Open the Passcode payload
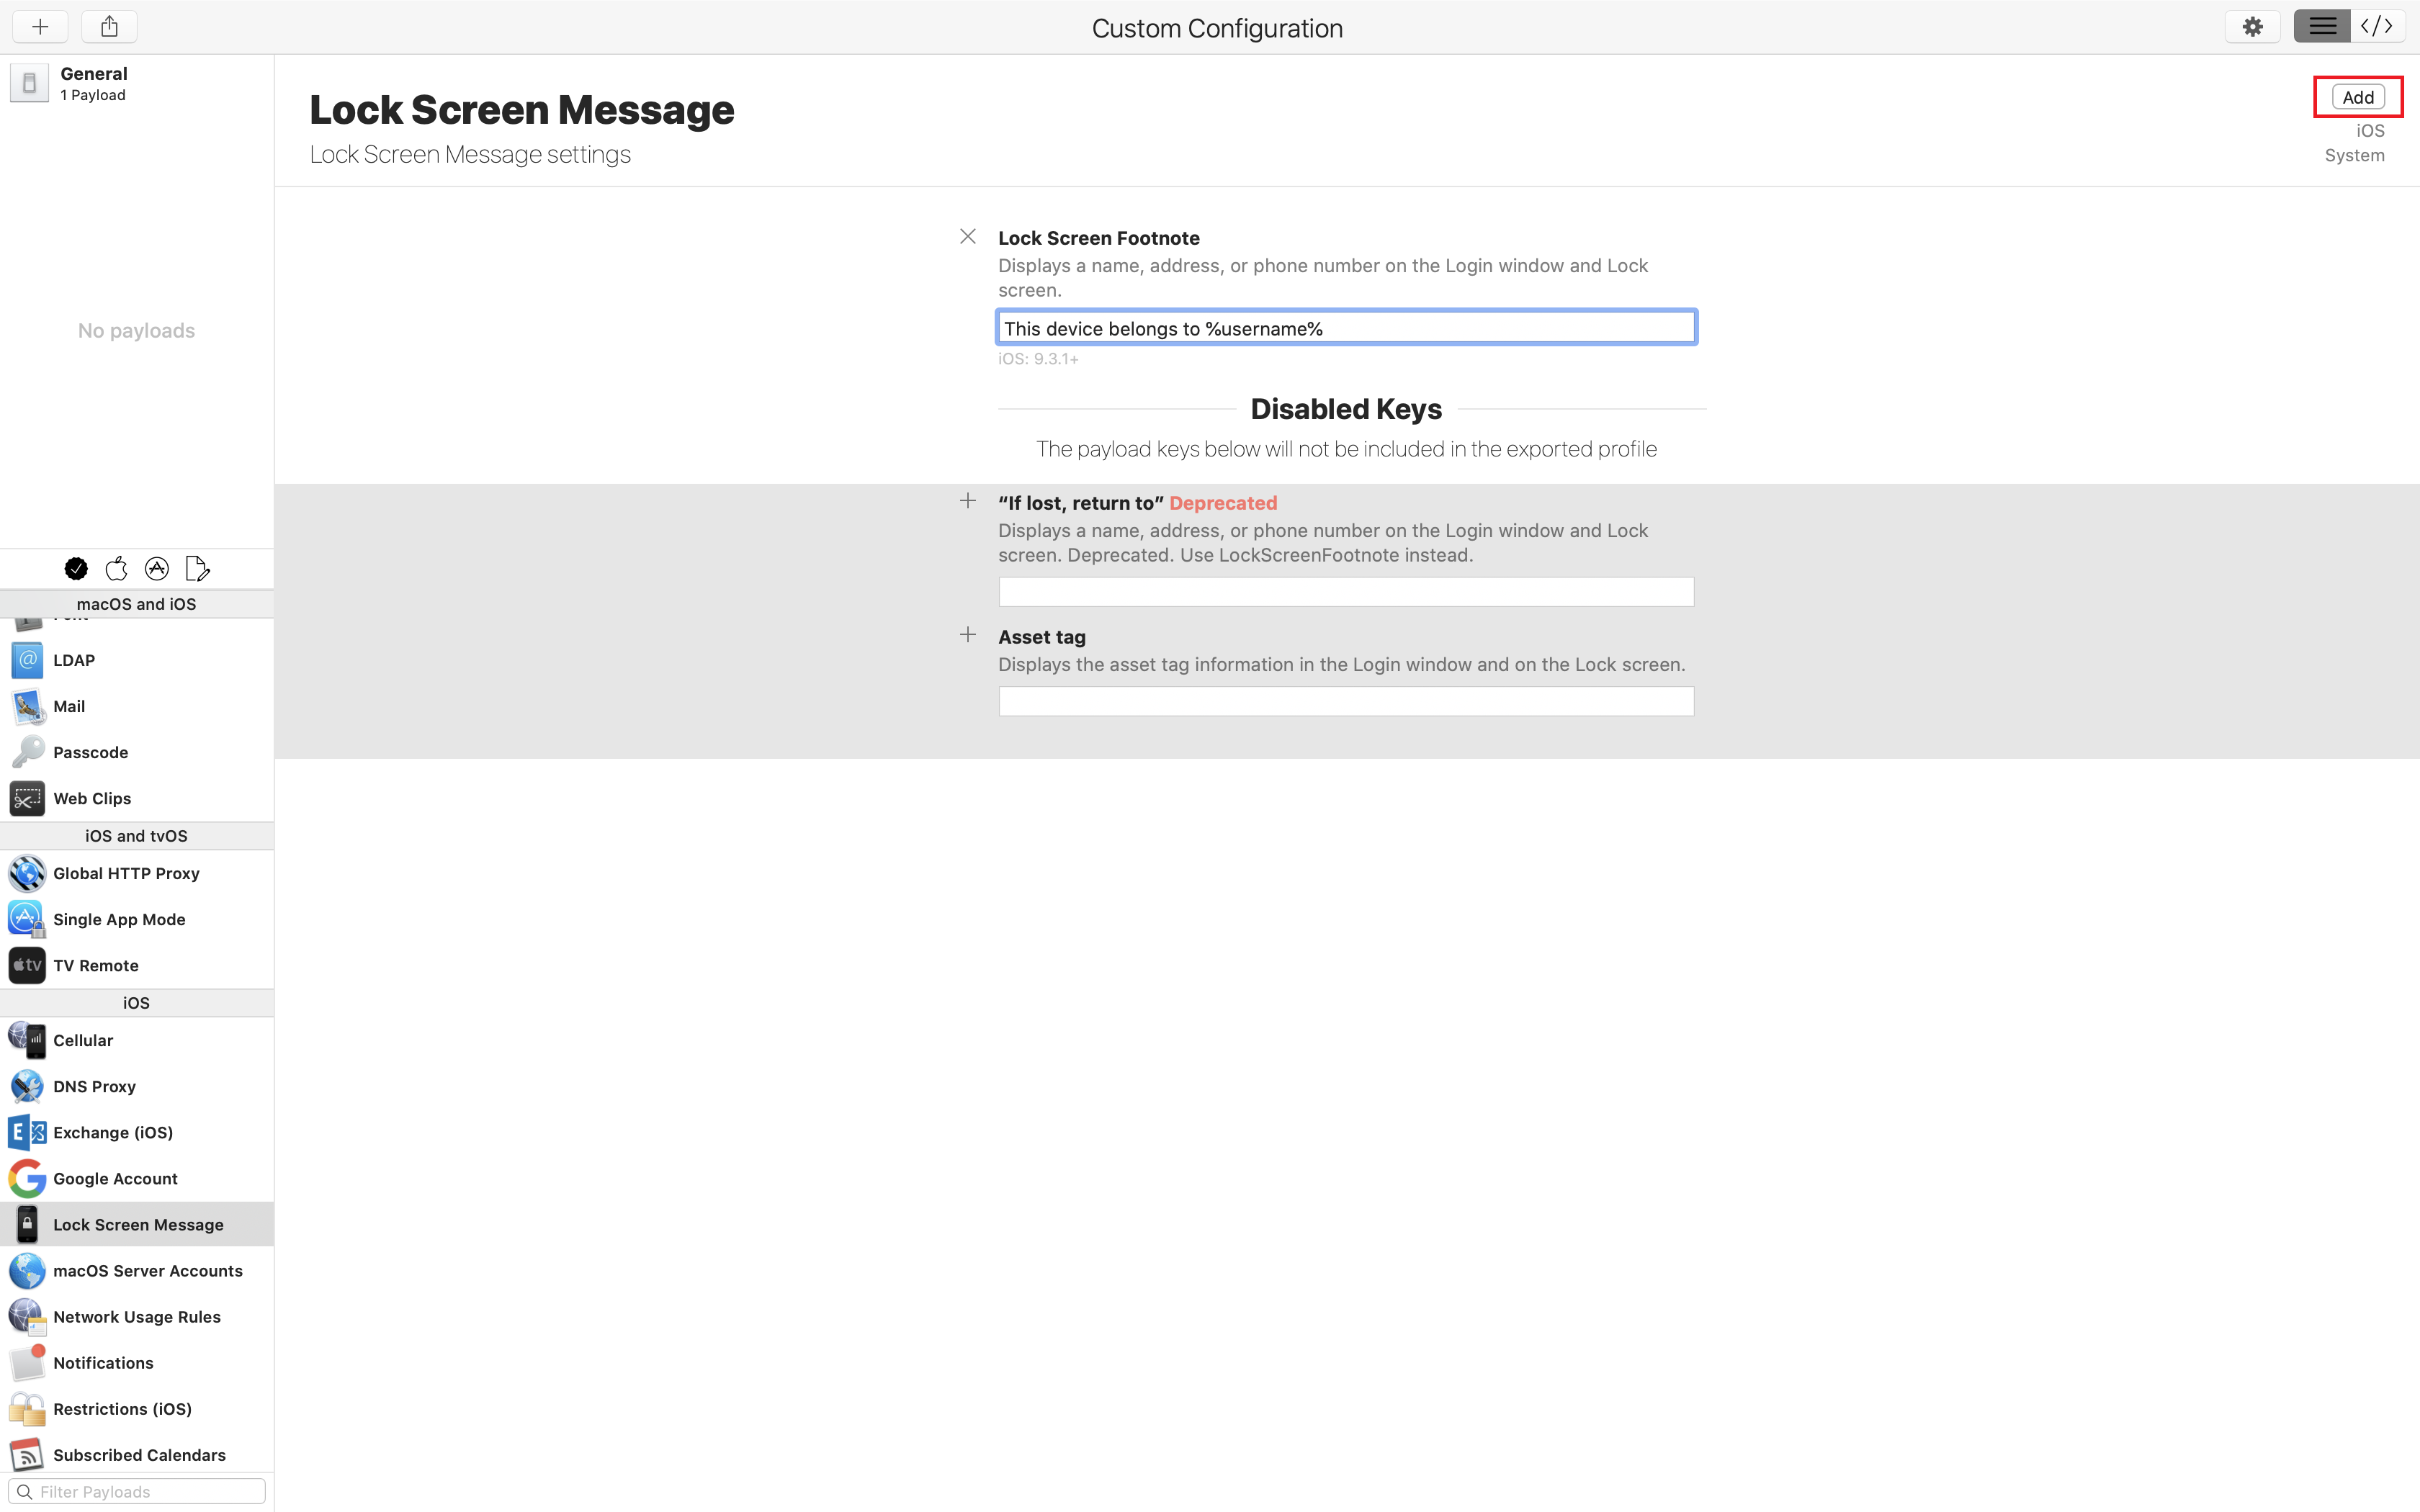 [x=90, y=752]
